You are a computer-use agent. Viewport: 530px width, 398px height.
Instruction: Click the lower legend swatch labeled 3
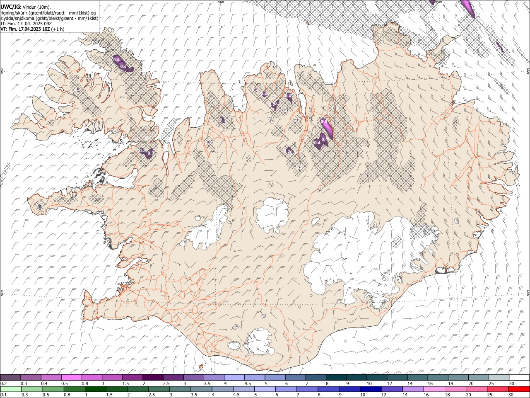point(180,389)
